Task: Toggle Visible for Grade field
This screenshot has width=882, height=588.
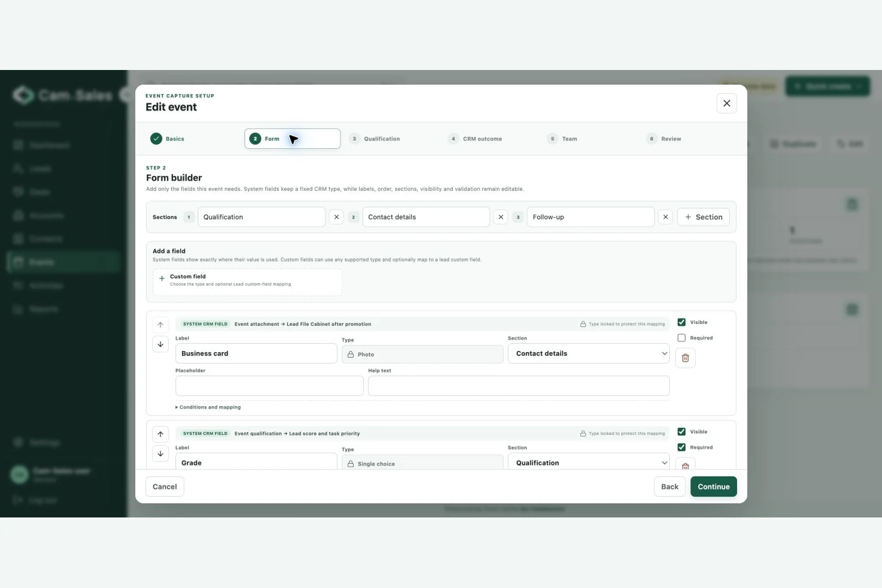Action: point(681,432)
